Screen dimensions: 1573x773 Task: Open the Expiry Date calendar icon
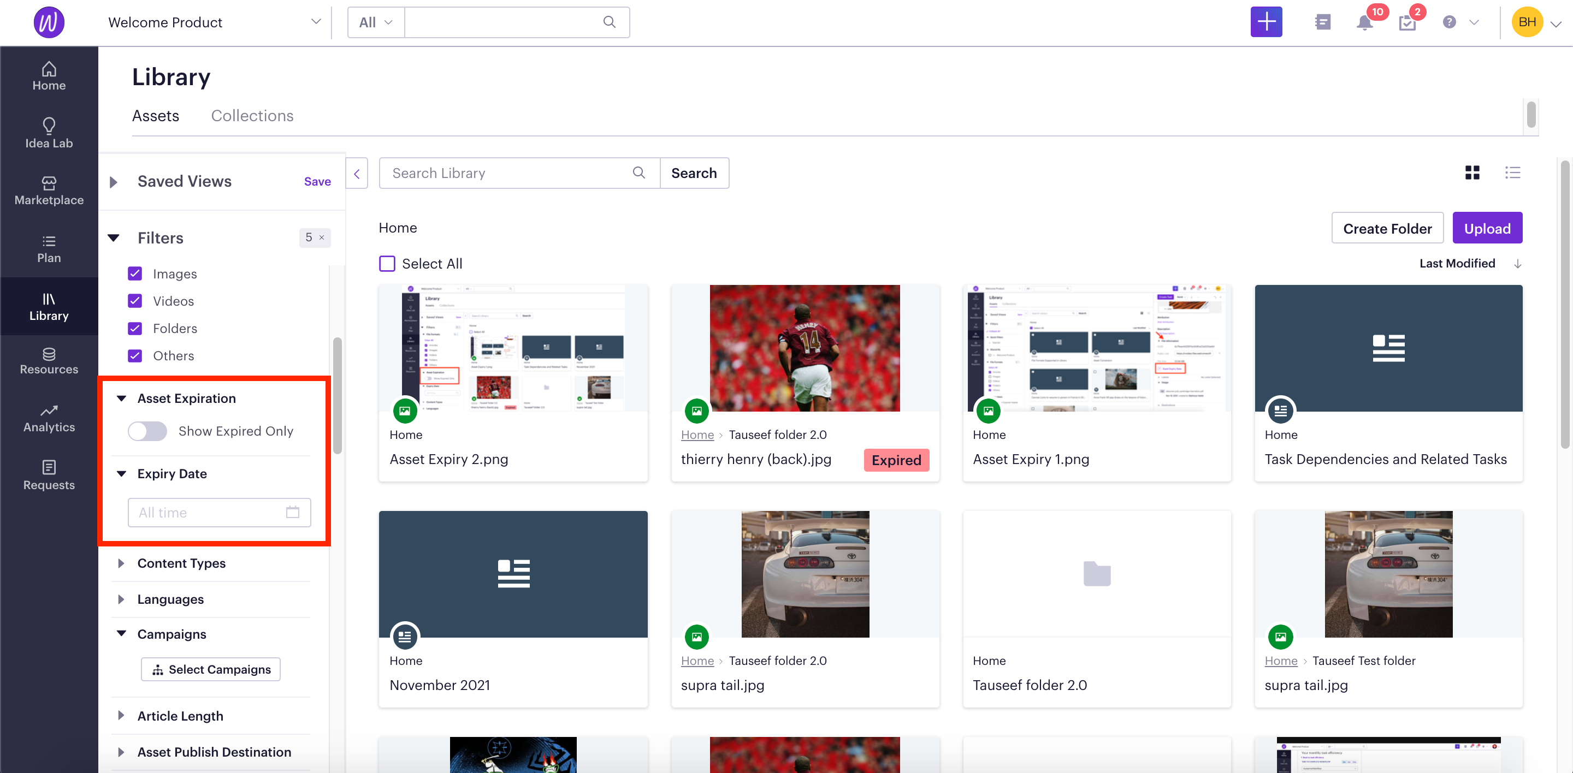point(293,512)
